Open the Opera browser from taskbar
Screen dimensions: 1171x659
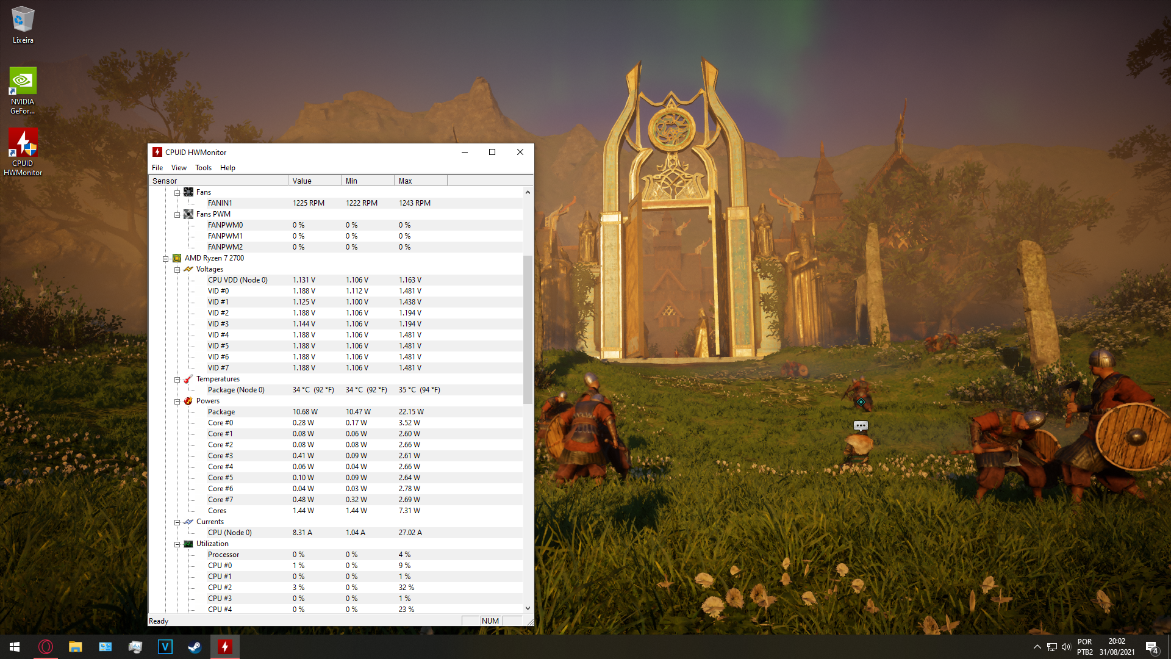pyautogui.click(x=45, y=647)
